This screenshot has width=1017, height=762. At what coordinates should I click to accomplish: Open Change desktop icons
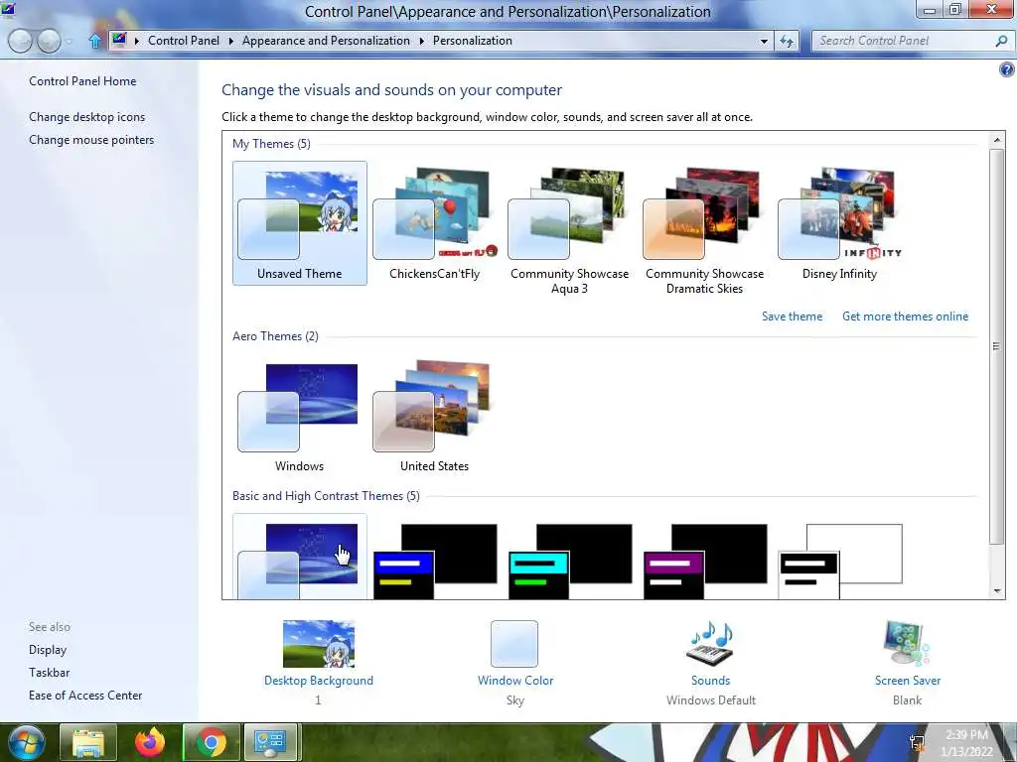pyautogui.click(x=87, y=117)
